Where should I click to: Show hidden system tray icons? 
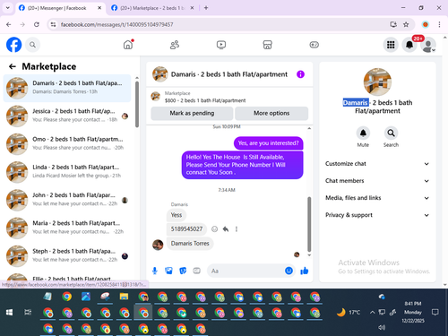pyautogui.click(x=372, y=313)
